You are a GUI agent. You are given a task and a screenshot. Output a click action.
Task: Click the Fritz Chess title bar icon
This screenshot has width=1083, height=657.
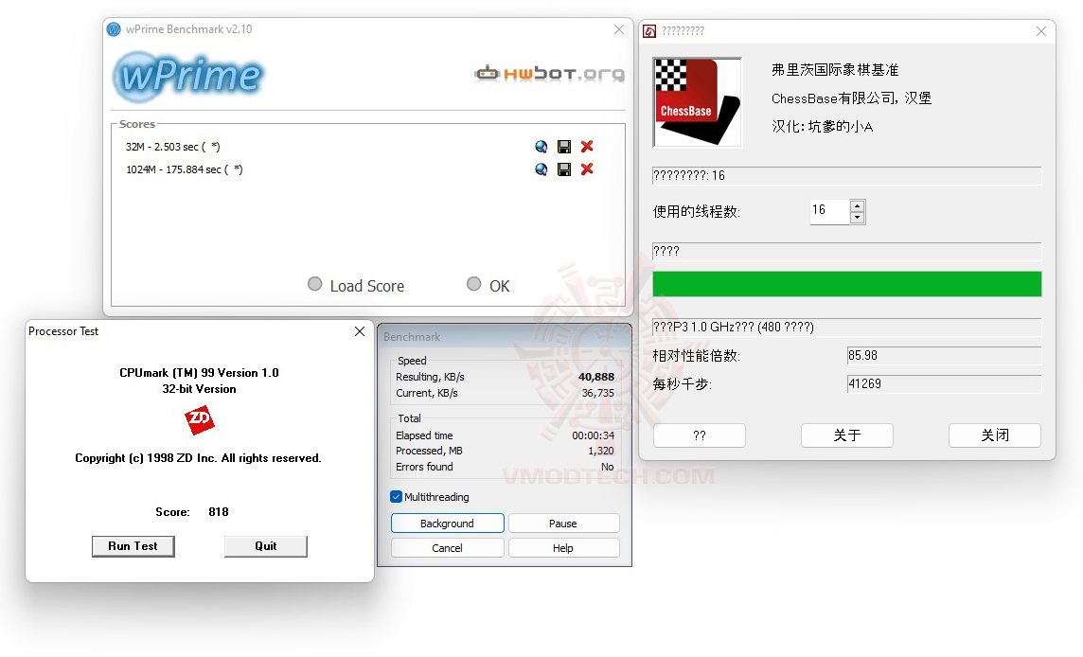tap(649, 31)
